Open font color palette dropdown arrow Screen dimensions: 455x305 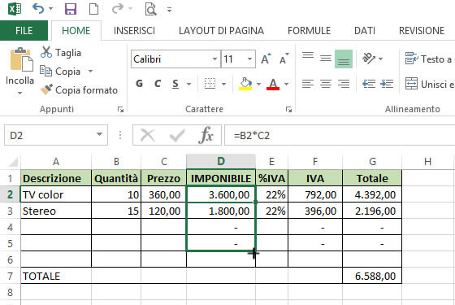click(x=286, y=85)
